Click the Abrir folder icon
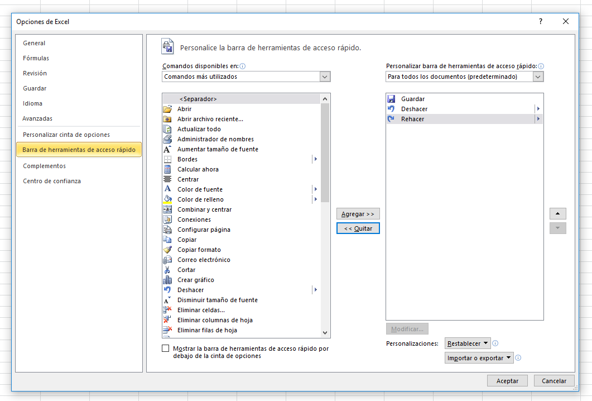Image resolution: width=592 pixels, height=401 pixels. tap(167, 109)
